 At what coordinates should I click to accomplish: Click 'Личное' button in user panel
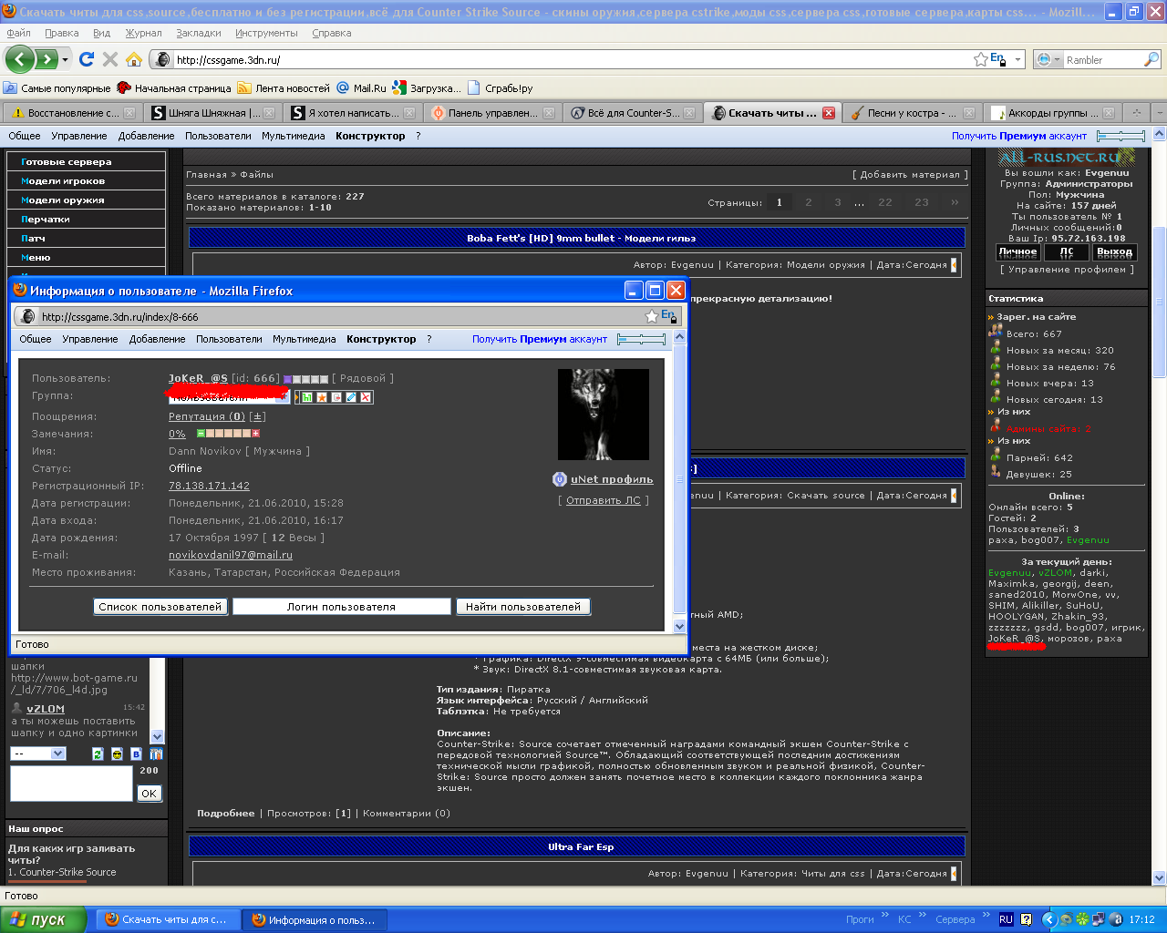(x=1018, y=252)
